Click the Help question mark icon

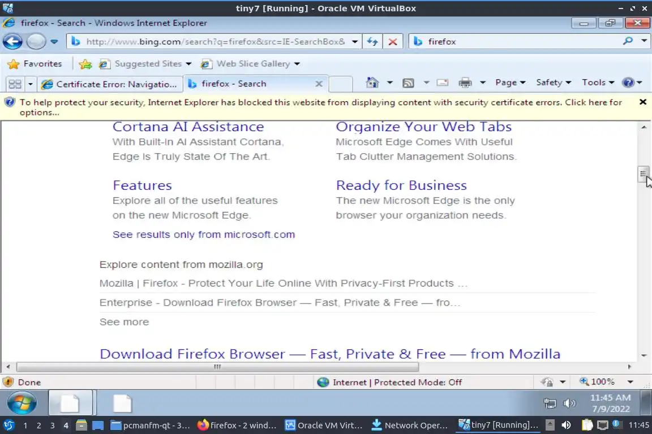[628, 83]
